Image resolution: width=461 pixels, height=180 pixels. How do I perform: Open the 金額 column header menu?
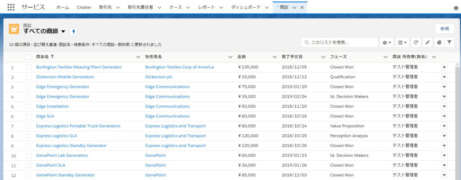click(275, 57)
